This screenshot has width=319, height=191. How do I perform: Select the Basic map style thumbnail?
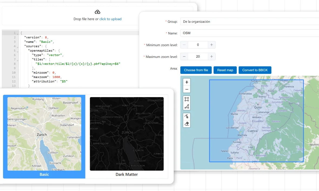[x=44, y=134]
